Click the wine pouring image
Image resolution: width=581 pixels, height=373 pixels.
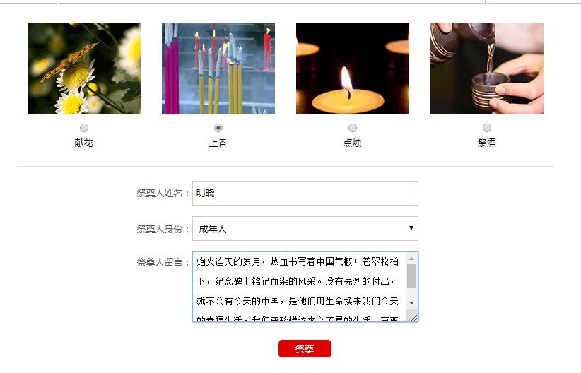[487, 69]
